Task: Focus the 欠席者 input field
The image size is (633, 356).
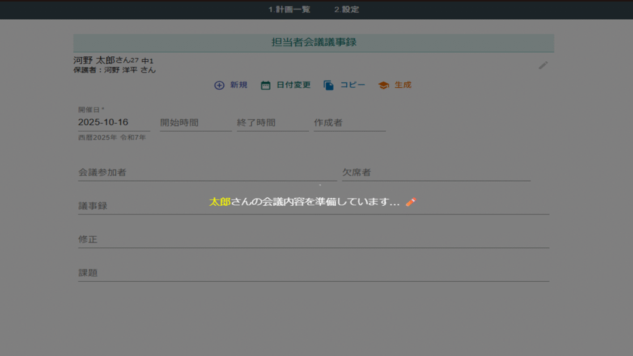Action: coord(436,172)
